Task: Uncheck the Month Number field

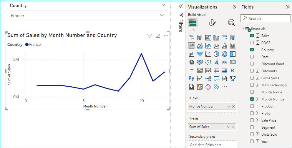Action: pos(252,99)
